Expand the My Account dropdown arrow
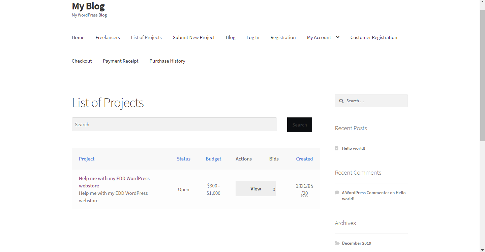Viewport: 485px width, 252px height. click(337, 37)
